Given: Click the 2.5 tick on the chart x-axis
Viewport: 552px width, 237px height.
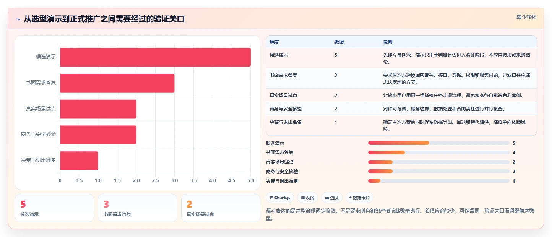Looking at the screenshot, I should point(155,180).
